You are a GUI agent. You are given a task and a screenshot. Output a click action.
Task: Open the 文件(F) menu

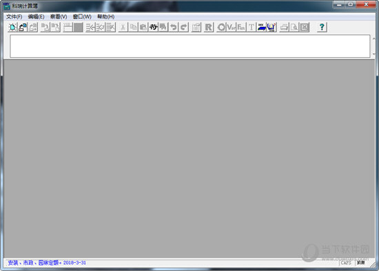[14, 17]
